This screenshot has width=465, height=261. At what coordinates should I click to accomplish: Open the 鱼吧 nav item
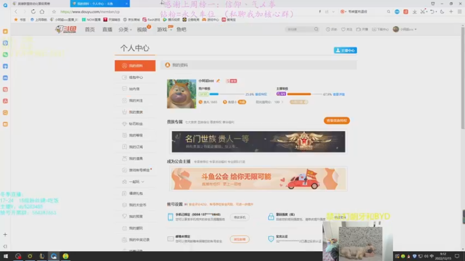point(181,30)
